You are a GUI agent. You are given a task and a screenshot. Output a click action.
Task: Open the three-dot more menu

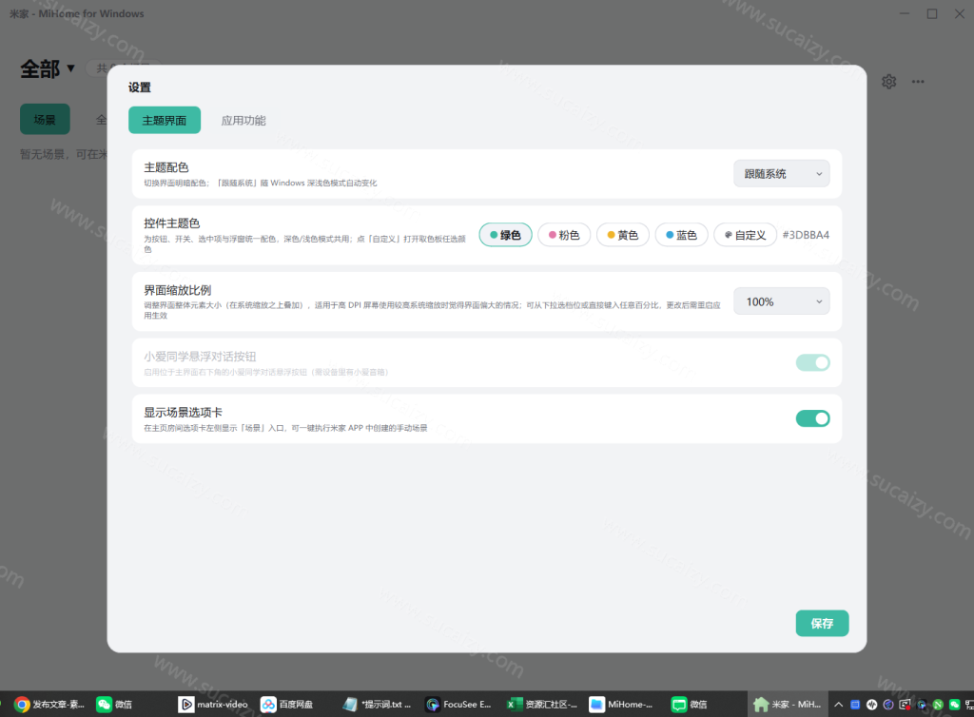coord(918,82)
